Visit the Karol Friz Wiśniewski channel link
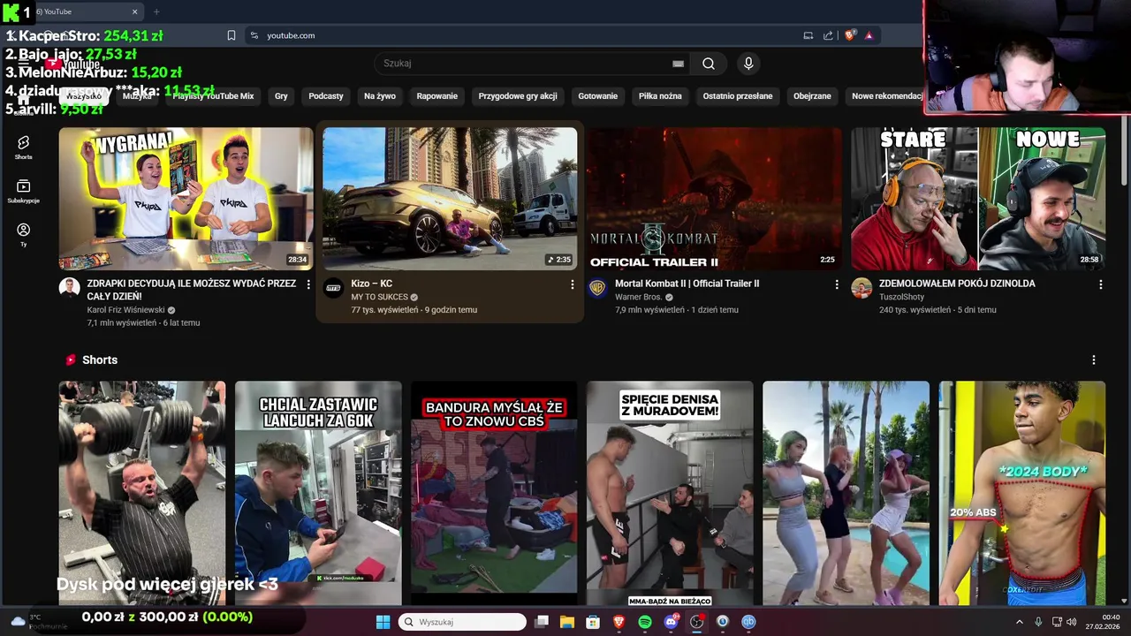Viewport: 1131px width, 636px height. (126, 310)
